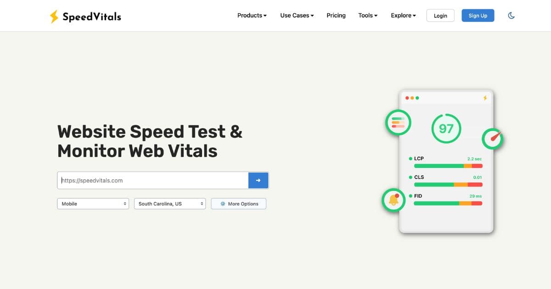Viewport: 551px width, 289px height.
Task: Open the Products dropdown menu
Action: (x=252, y=16)
